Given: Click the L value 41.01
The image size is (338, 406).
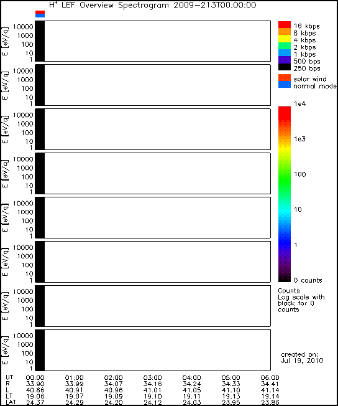Looking at the screenshot, I should 152,390.
